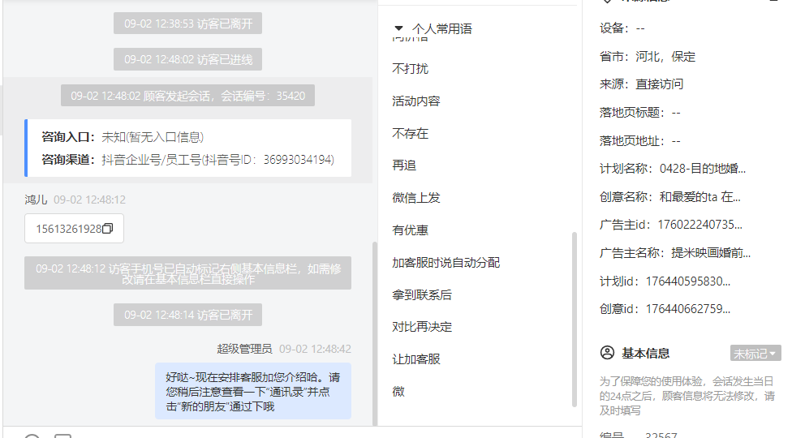Viewport: 792px width, 438px height.
Task: Click the 12:38:53 访客已离开 notice
Action: click(188, 24)
